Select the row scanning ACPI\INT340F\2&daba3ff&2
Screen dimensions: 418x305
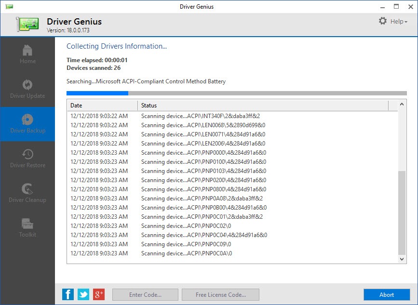232,116
